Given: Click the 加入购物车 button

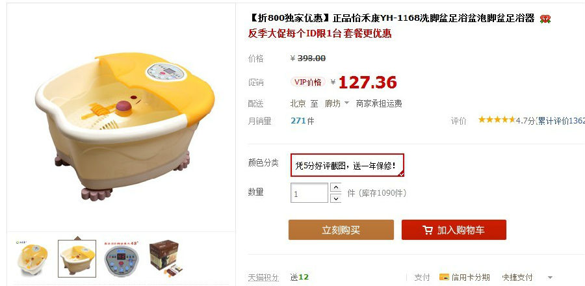Looking at the screenshot, I should click(454, 229).
